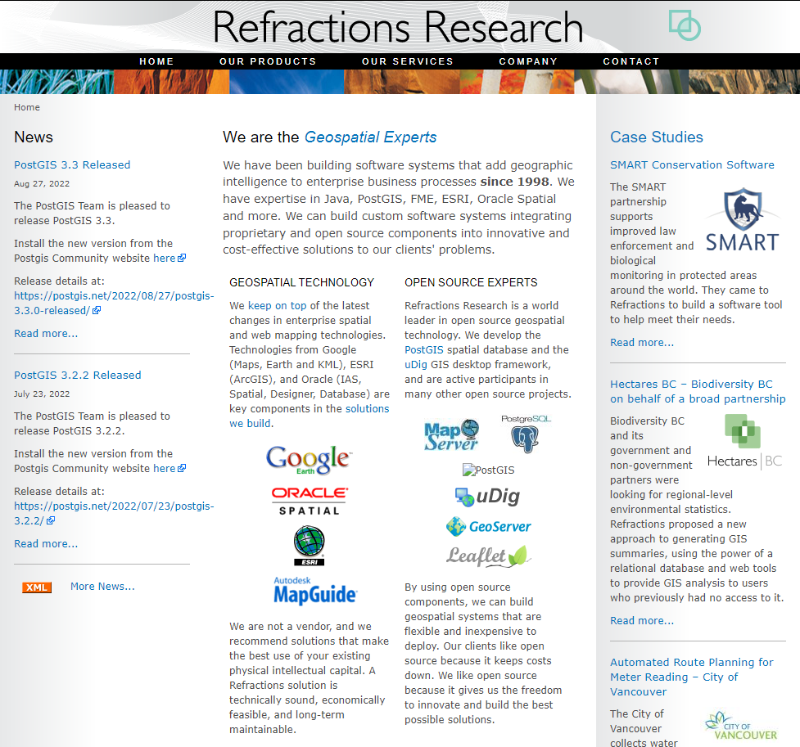Open the PostGIS 3.3 Released headline
Screen dimensions: 800x747
pos(72,164)
